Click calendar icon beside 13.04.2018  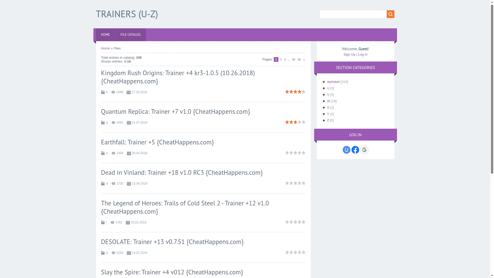129,184
